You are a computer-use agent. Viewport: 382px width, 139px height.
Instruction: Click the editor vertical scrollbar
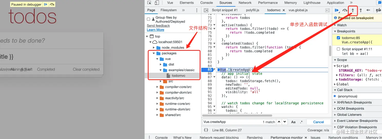pos(330,51)
